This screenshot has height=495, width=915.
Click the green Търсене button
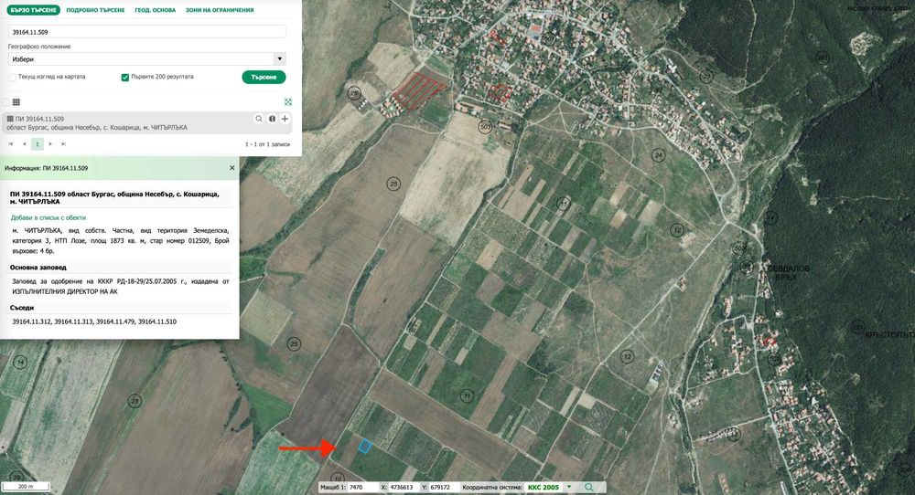point(264,77)
